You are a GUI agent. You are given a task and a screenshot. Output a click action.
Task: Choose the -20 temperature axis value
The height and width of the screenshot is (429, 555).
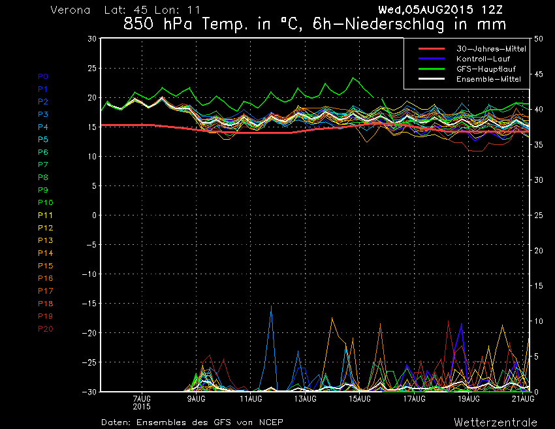pos(89,333)
